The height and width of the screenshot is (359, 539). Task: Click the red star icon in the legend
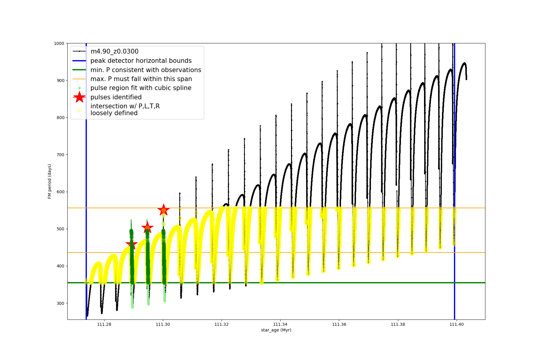[79, 97]
